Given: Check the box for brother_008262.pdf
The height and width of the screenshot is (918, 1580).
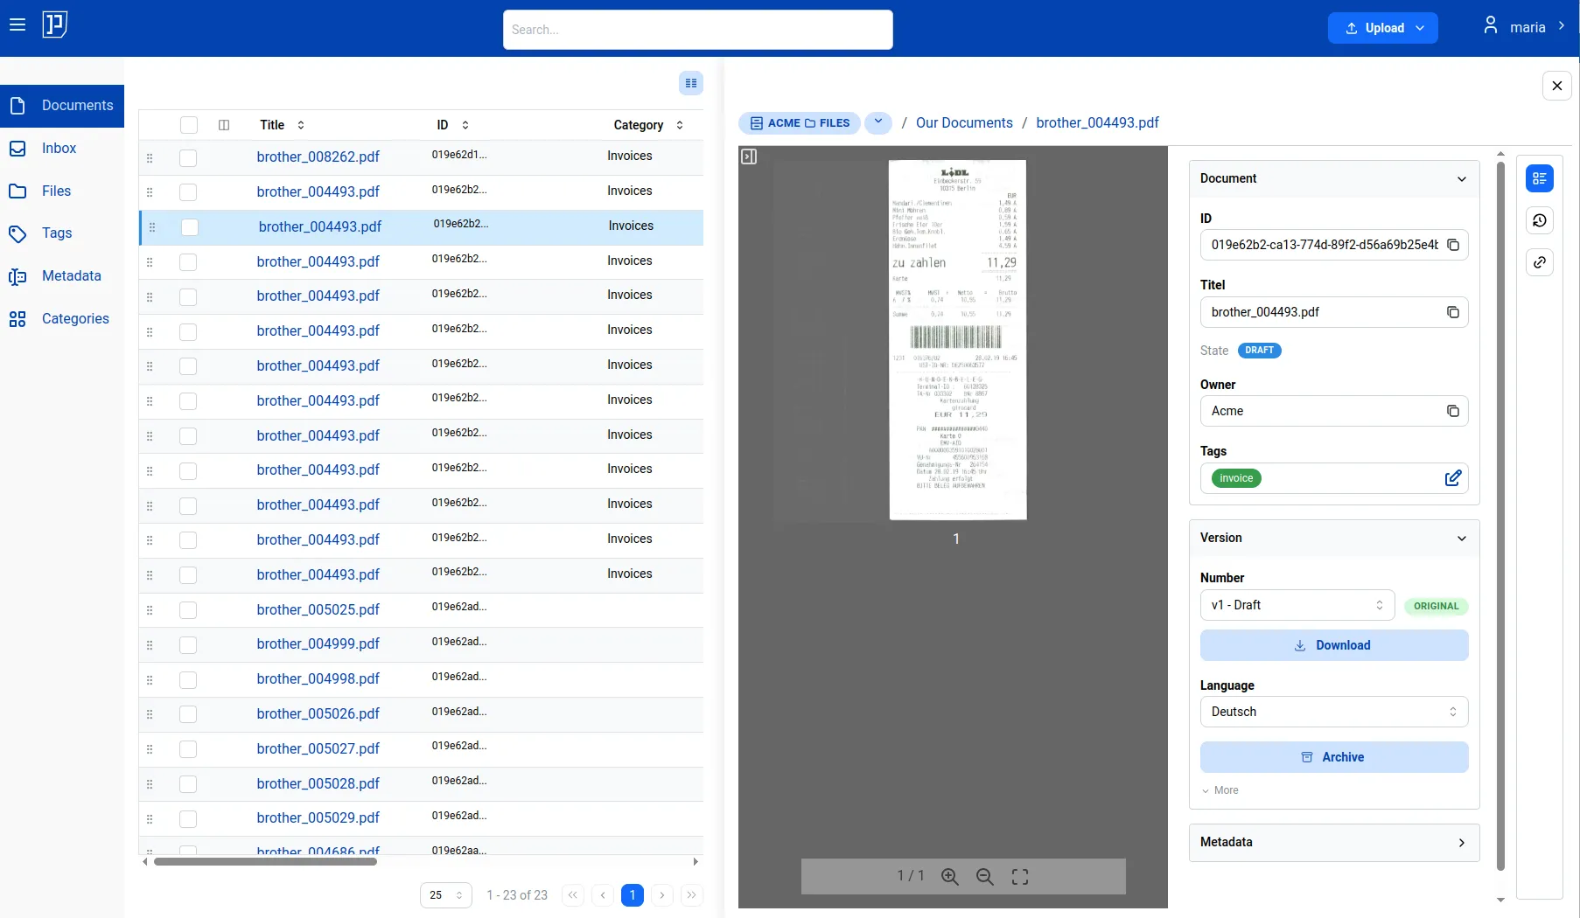Looking at the screenshot, I should tap(188, 158).
